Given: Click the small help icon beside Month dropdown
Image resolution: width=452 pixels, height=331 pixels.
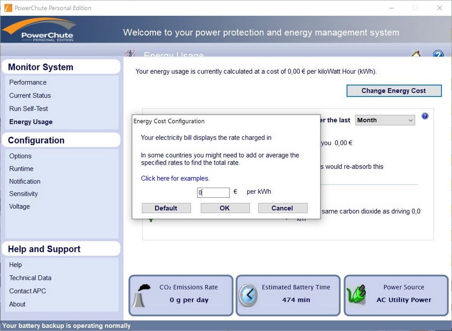Looking at the screenshot, I should (x=425, y=116).
